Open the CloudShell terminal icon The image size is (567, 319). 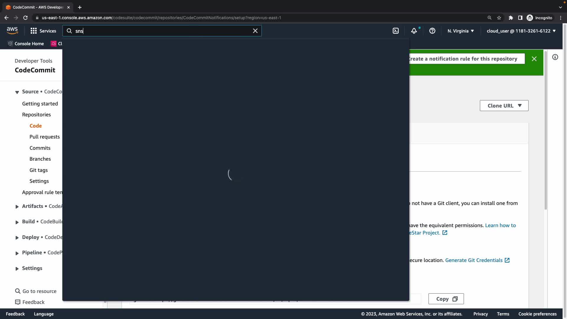396,31
